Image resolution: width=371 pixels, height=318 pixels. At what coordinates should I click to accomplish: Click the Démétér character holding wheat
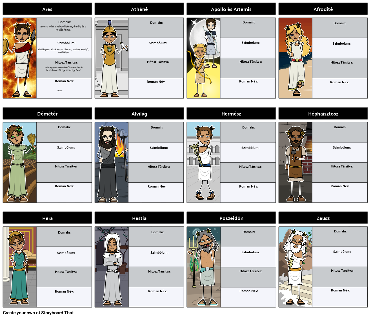point(20,162)
